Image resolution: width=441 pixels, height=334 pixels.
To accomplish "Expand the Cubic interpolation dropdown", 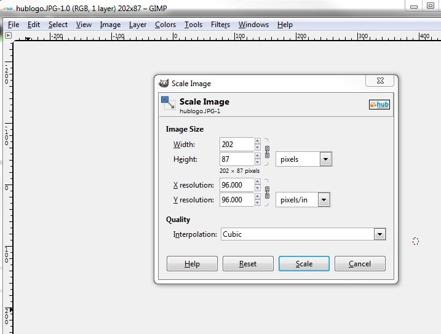I will point(379,234).
